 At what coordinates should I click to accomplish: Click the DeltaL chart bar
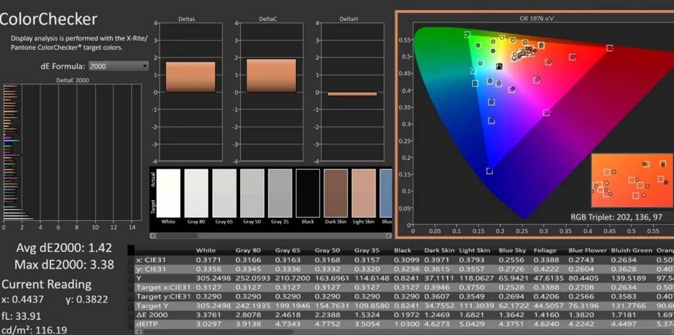tap(190, 77)
